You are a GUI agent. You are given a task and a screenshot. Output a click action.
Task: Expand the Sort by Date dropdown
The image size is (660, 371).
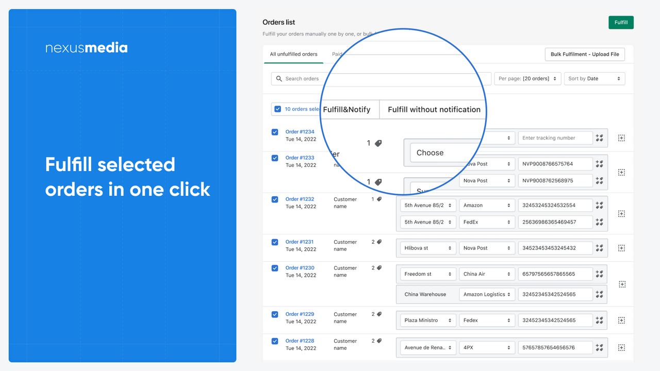(595, 79)
